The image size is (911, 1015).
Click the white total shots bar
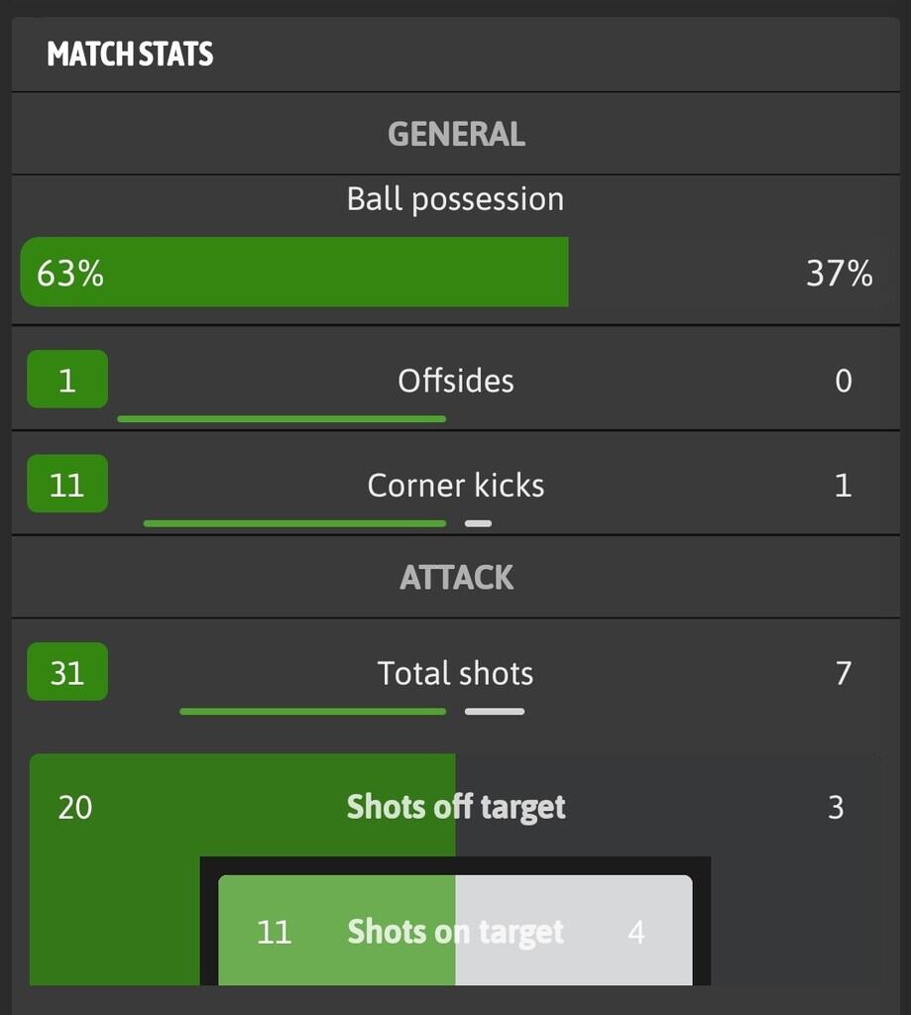tap(495, 711)
